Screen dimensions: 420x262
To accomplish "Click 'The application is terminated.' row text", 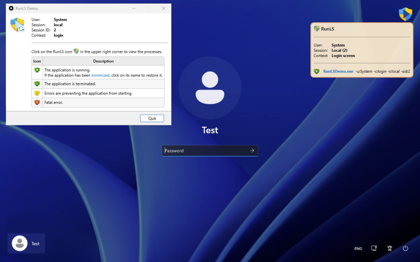I will 70,84.
